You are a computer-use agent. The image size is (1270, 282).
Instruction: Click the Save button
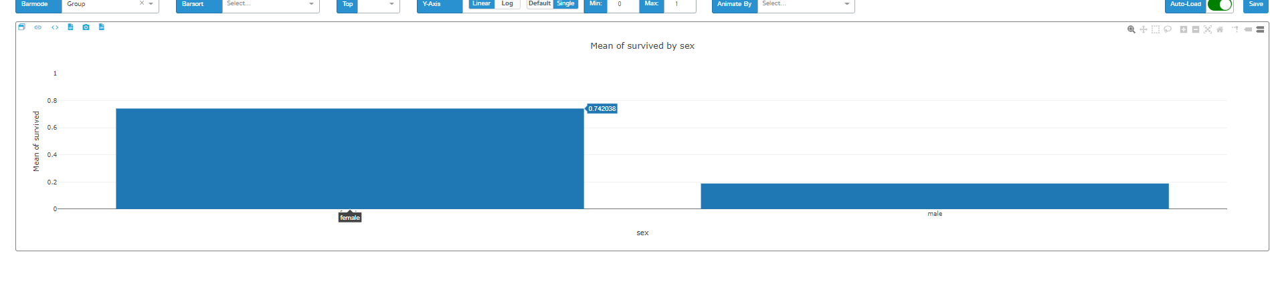tap(1256, 5)
